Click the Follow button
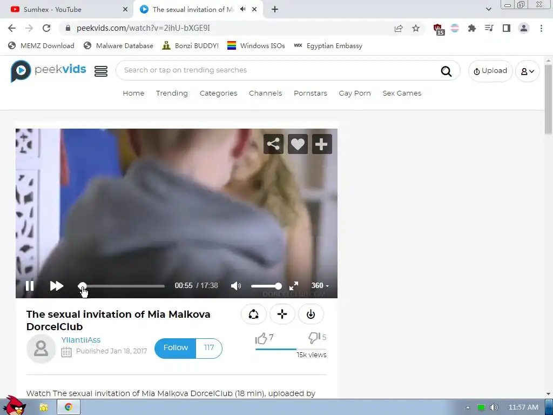 click(176, 348)
